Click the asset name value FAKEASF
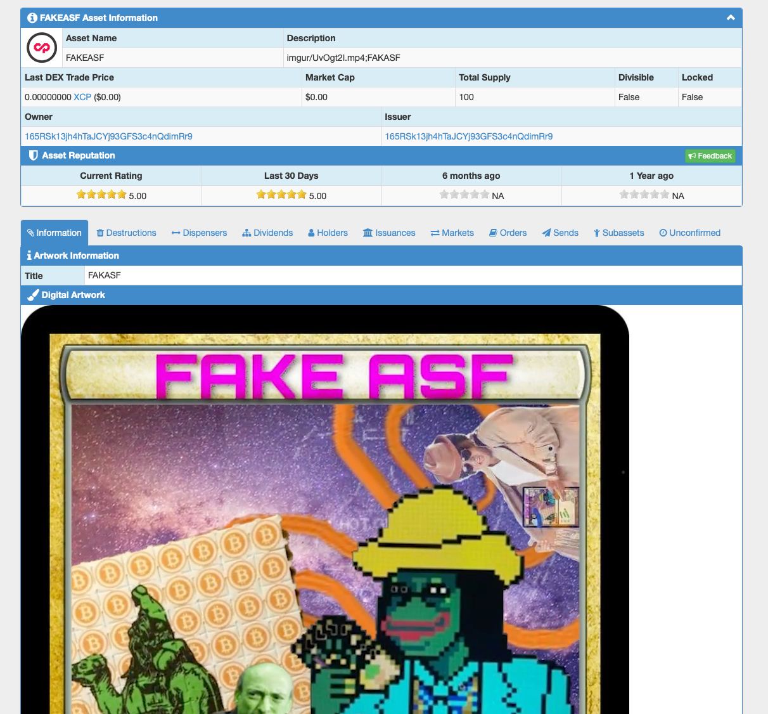 [85, 58]
